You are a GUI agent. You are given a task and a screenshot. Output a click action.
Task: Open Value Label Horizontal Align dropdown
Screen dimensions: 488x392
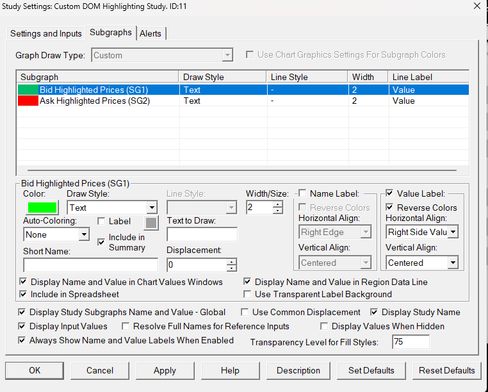coord(453,233)
